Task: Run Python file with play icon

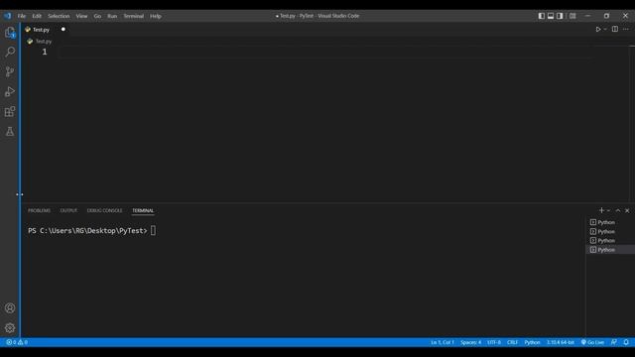Action: coord(597,29)
